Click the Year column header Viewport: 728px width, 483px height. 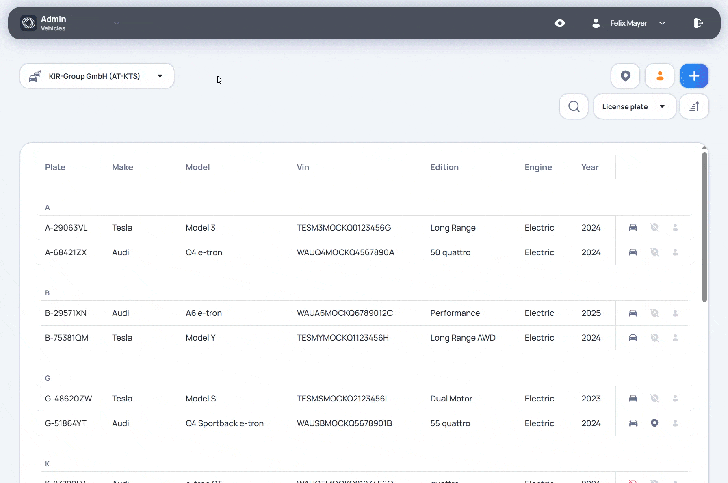point(590,167)
